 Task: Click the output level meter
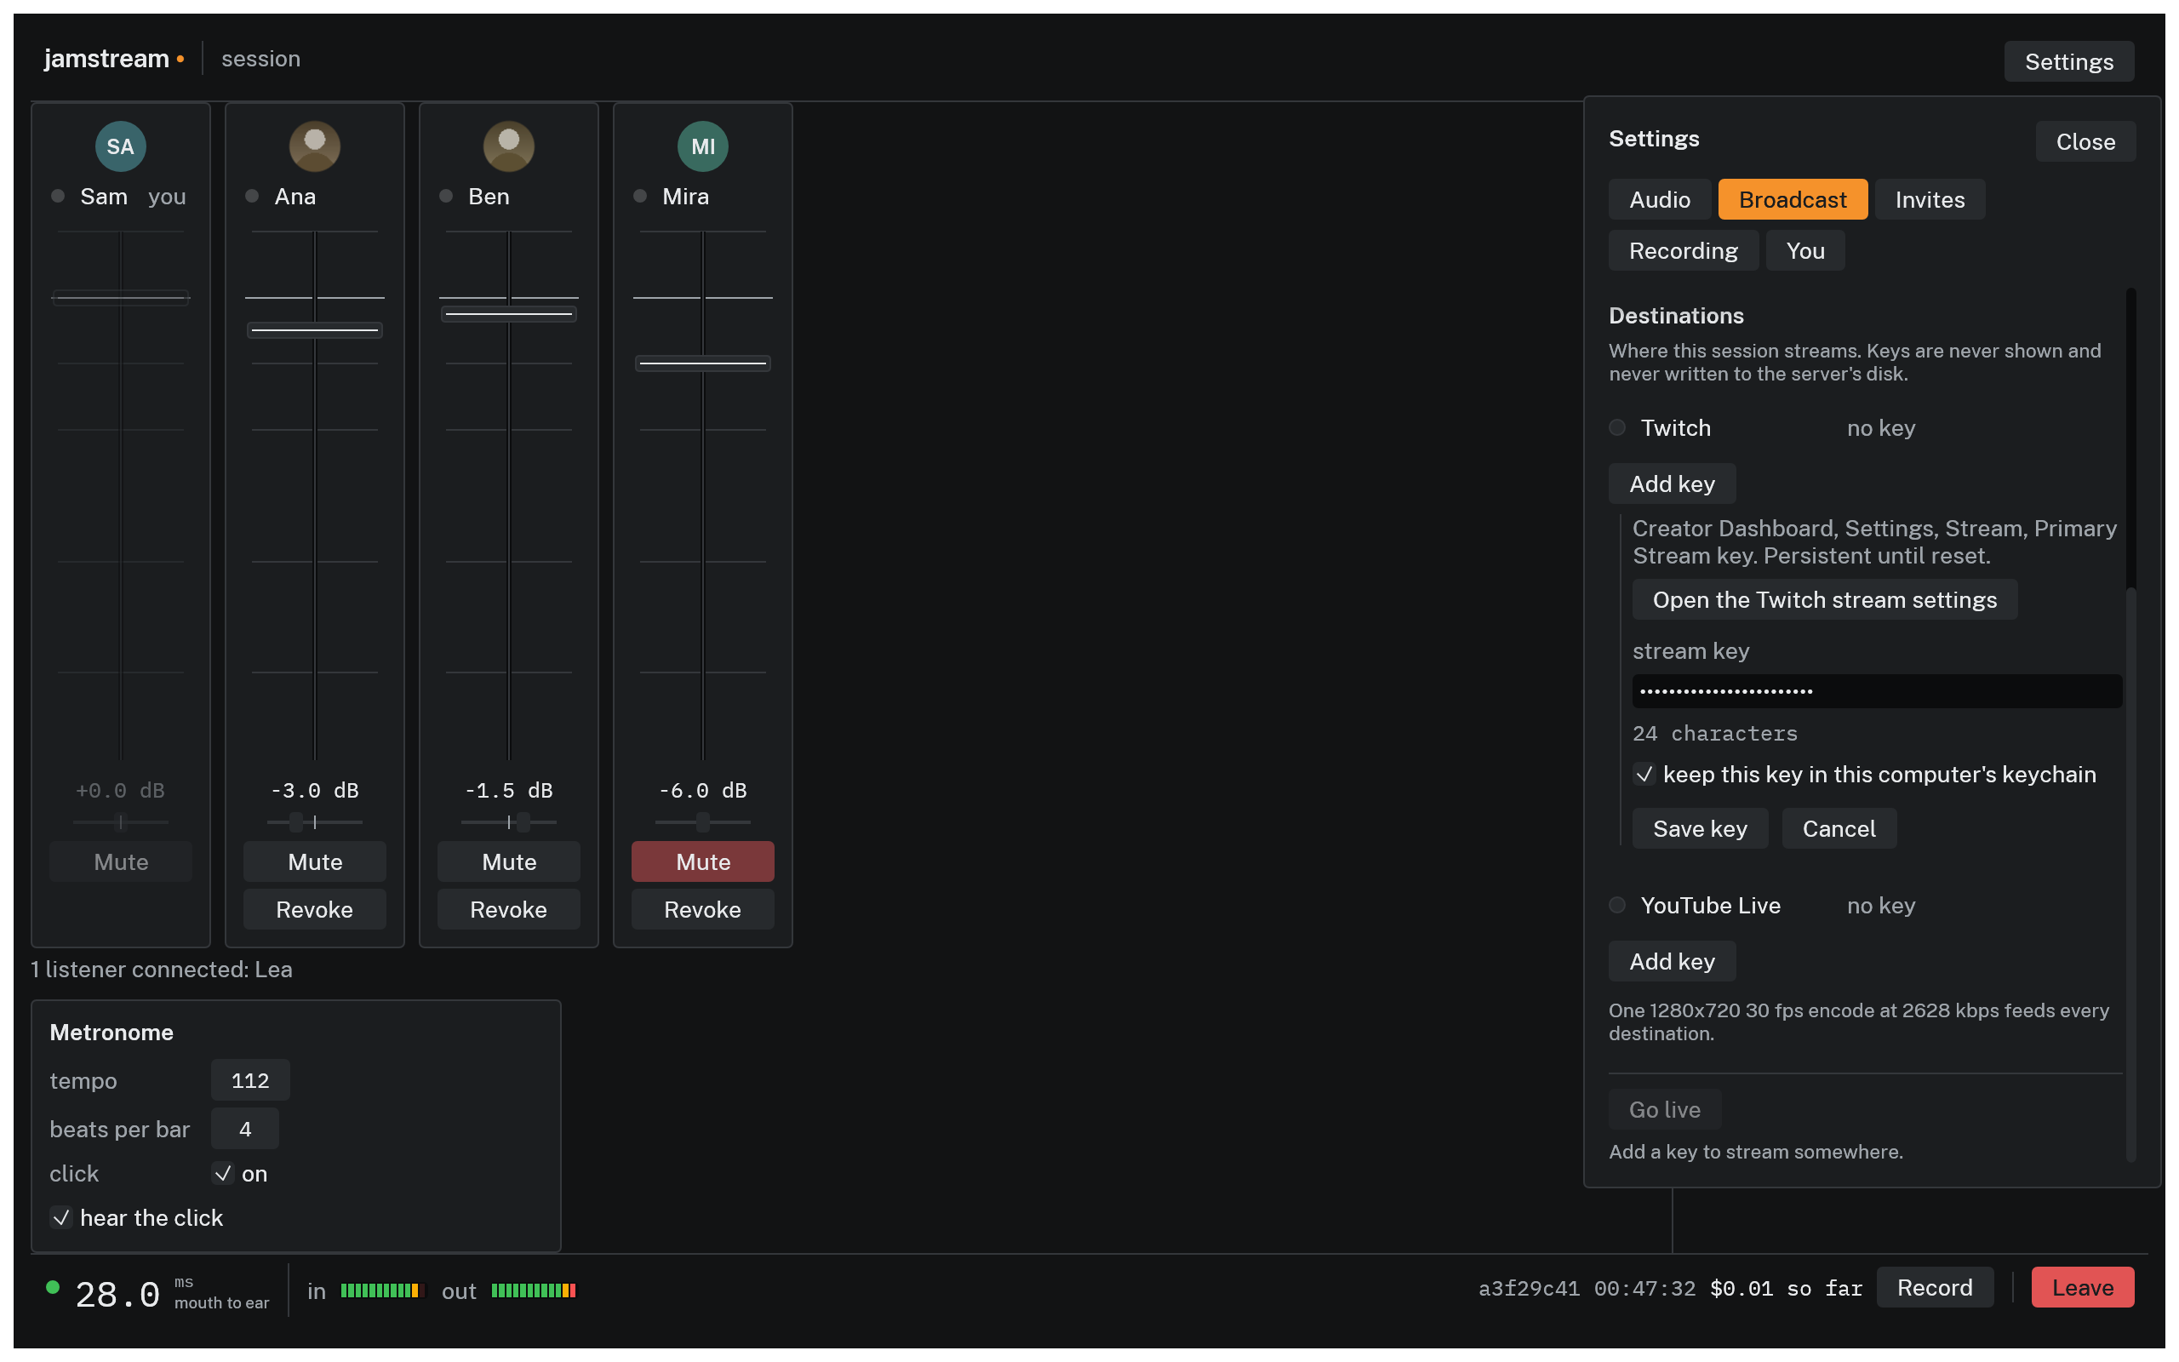tap(533, 1290)
